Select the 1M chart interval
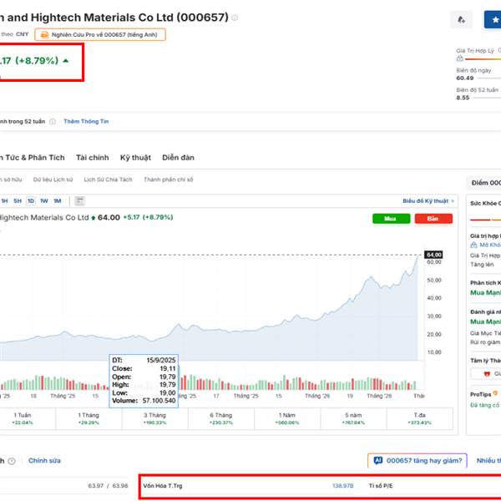 point(57,200)
